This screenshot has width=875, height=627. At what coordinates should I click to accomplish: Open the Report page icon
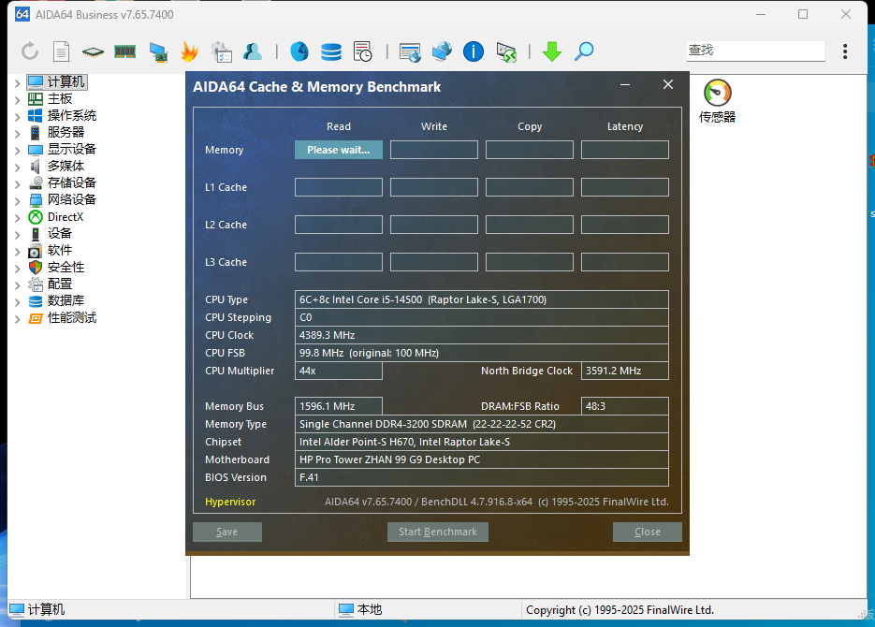(61, 51)
